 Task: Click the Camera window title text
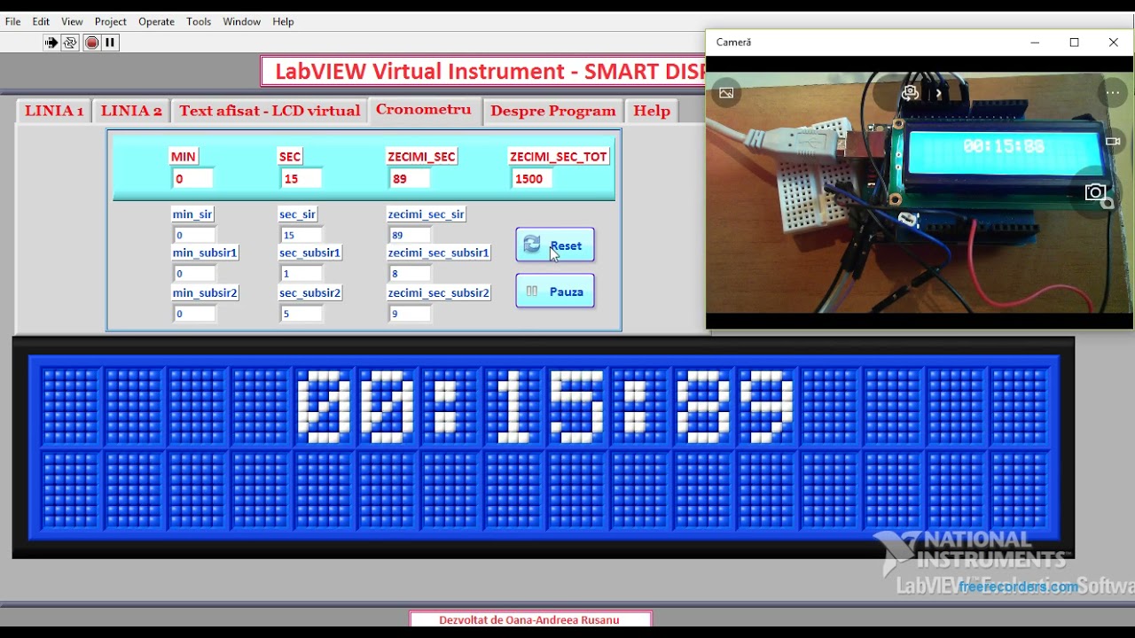tap(734, 42)
